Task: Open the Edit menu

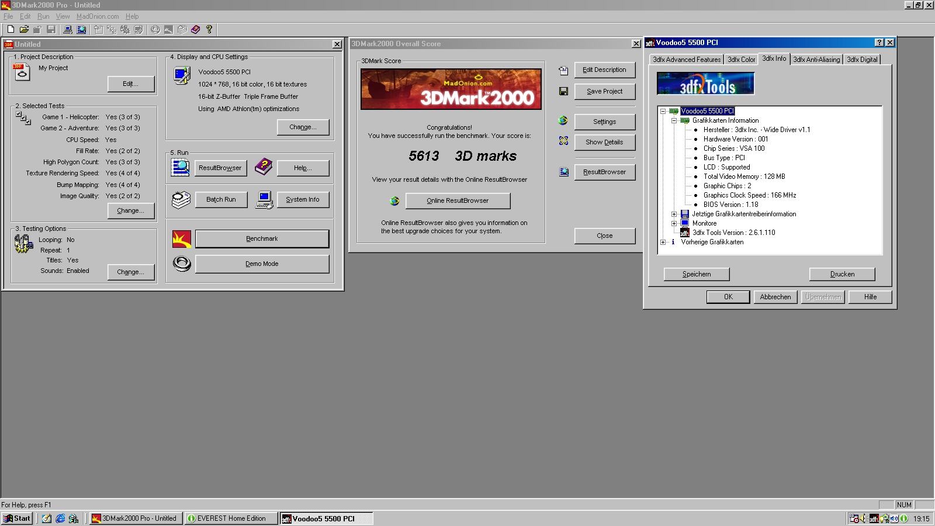Action: [25, 16]
